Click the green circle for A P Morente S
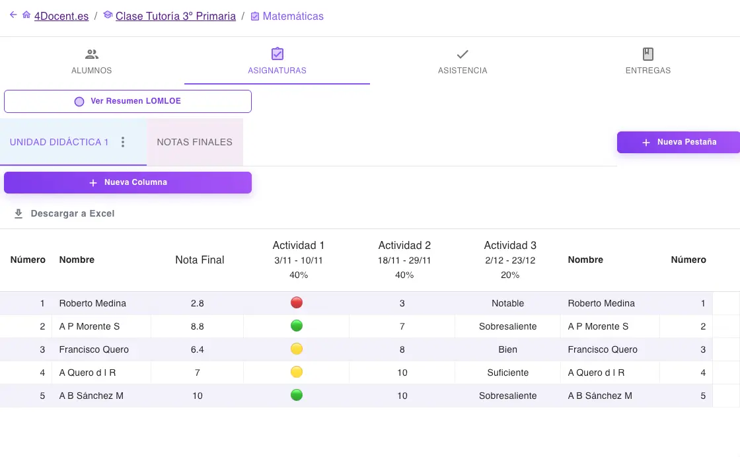Screen dimensions: 740x457 tap(297, 326)
